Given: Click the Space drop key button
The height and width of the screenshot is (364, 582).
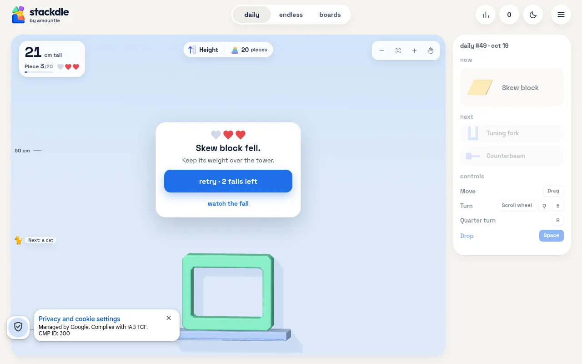Looking at the screenshot, I should [552, 236].
